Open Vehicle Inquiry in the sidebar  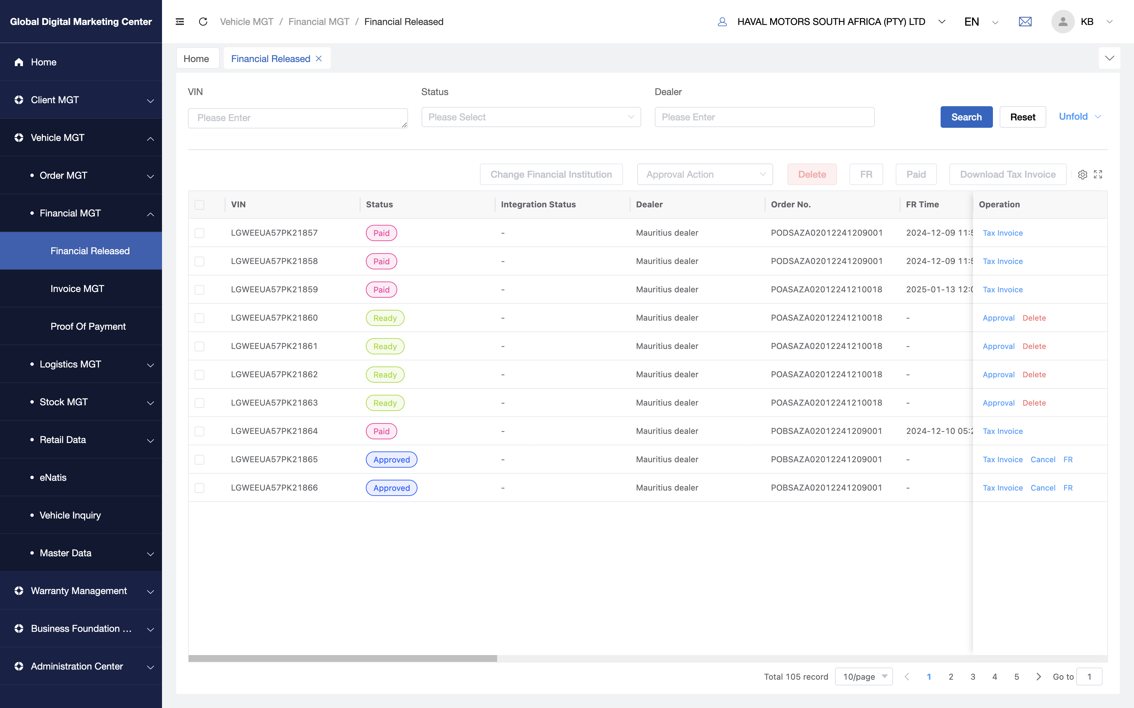click(81, 515)
